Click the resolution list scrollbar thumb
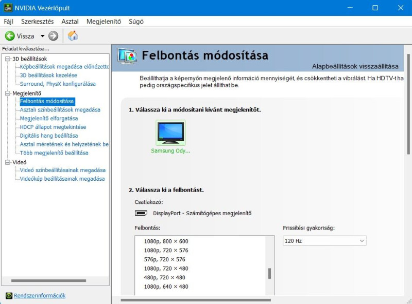This screenshot has width=412, height=304. [x=269, y=274]
